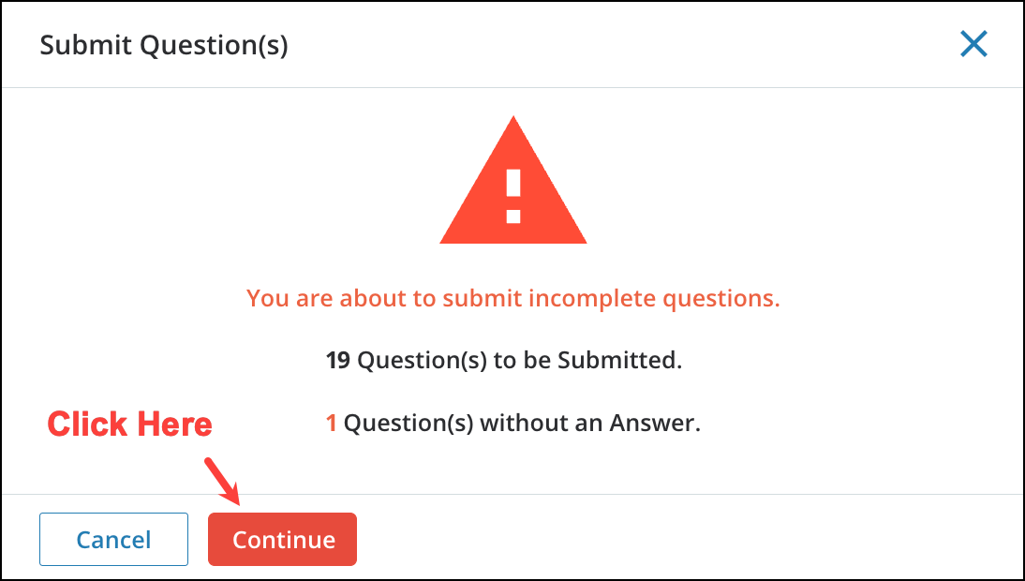This screenshot has height=581, width=1025.
Task: Click the Submit Question(s) dialog title
Action: click(x=165, y=44)
